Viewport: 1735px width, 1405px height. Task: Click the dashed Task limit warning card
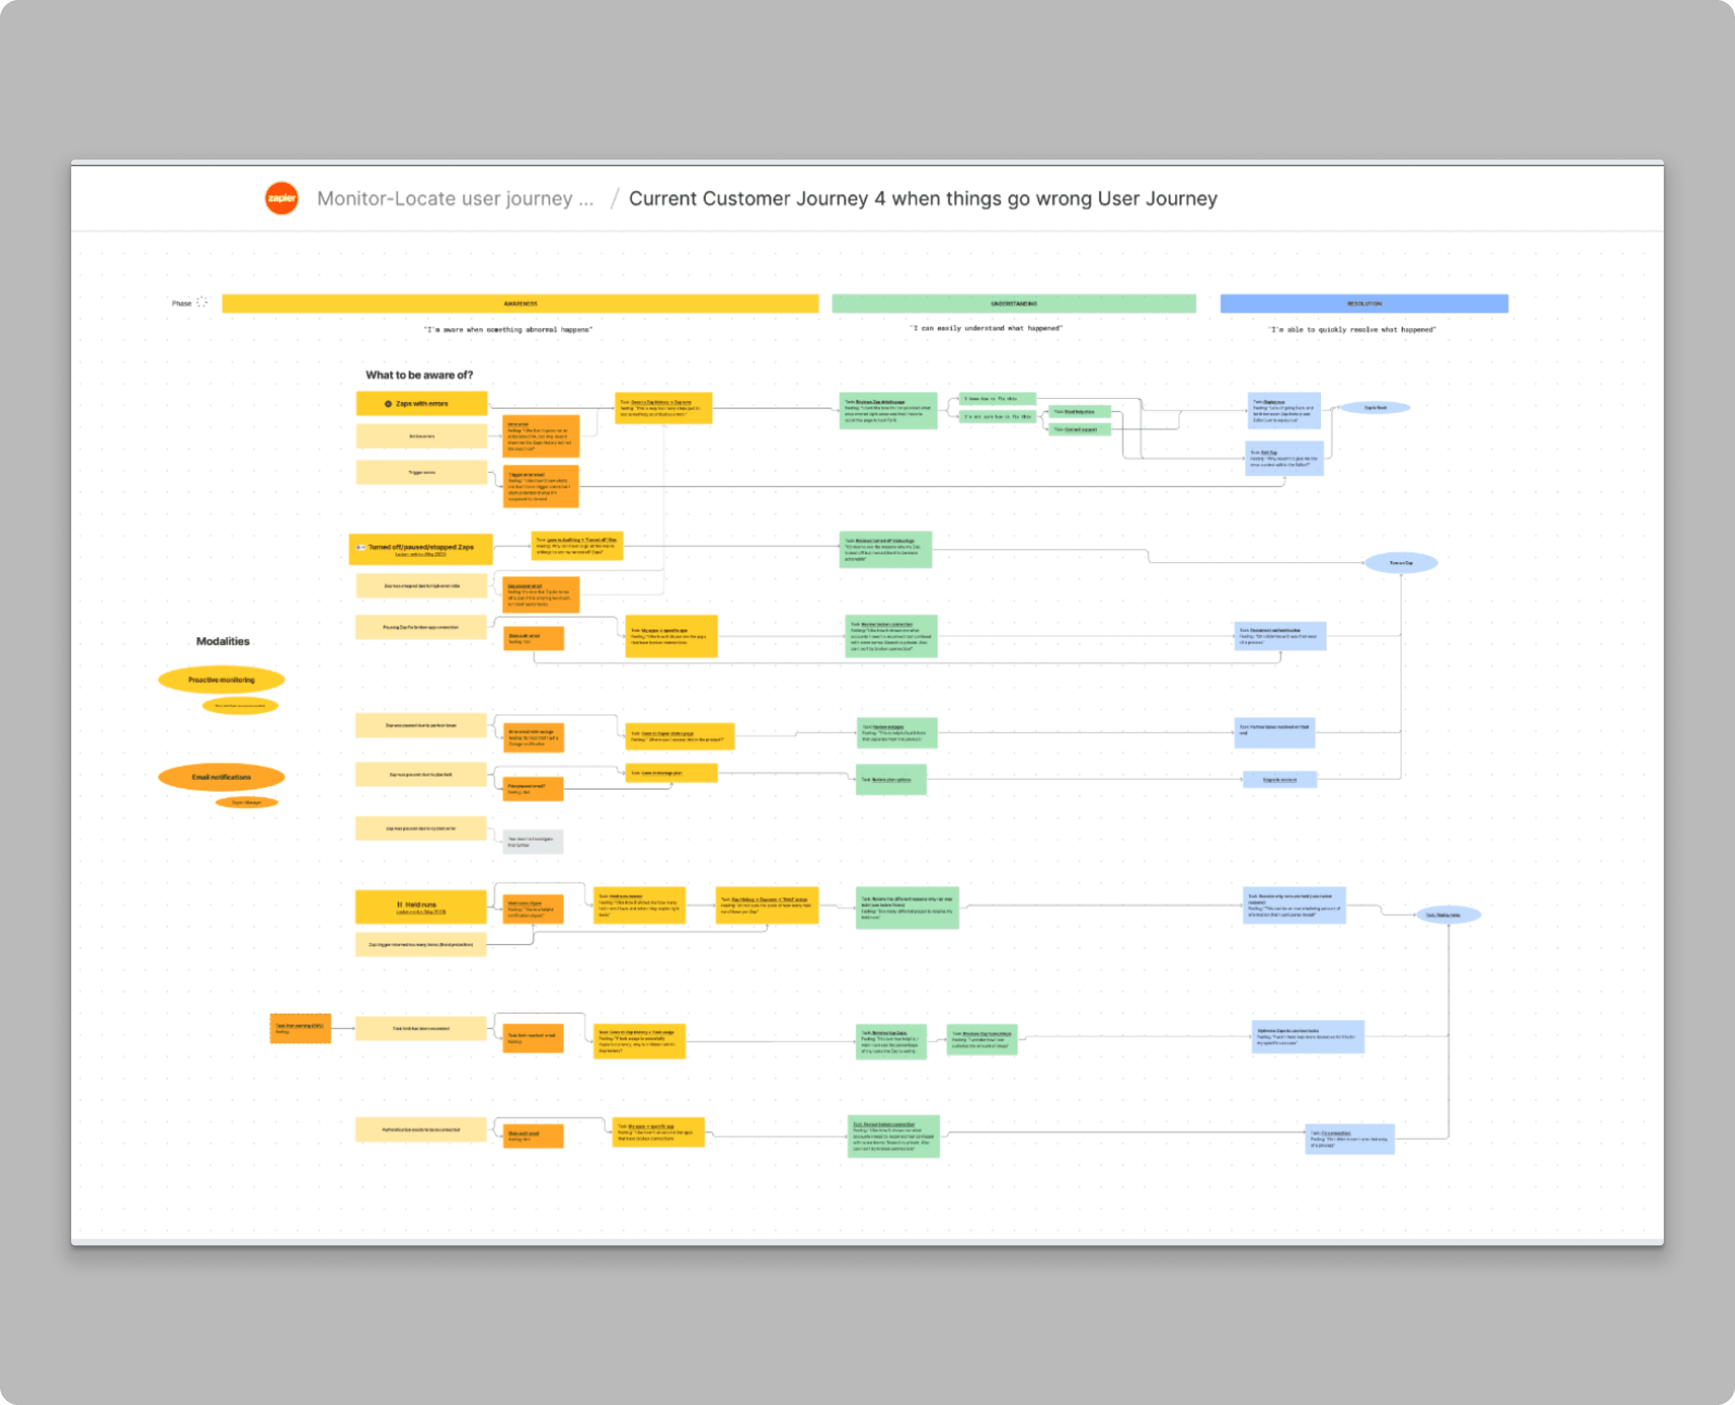point(300,1028)
